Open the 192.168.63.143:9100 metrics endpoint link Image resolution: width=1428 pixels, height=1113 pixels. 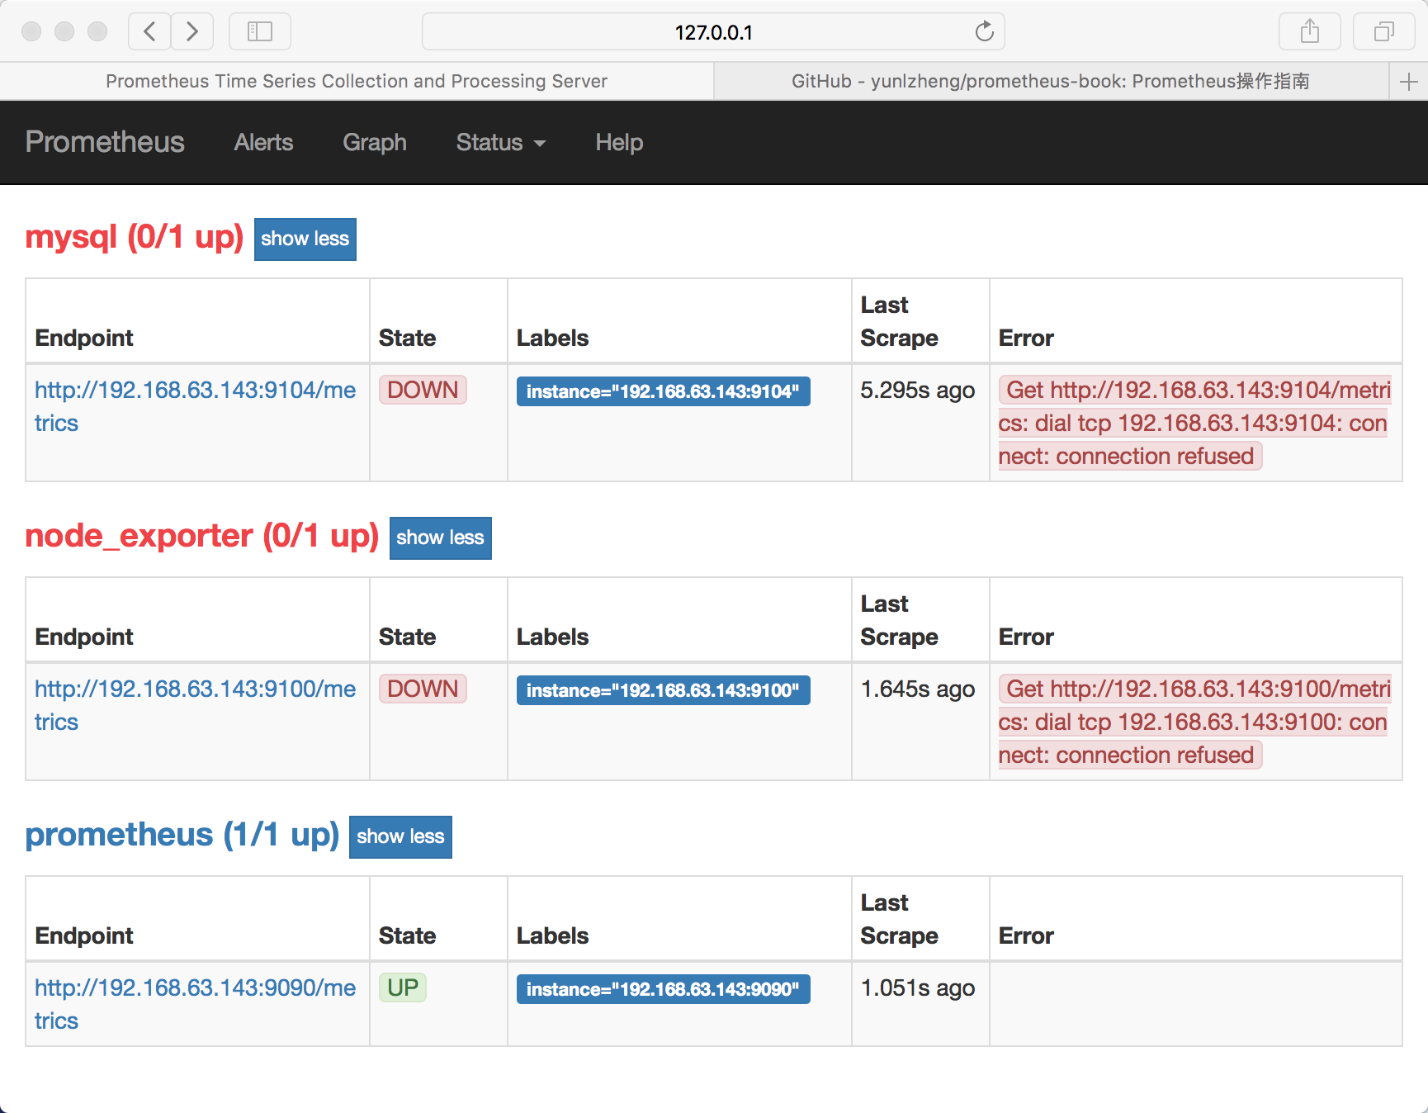[195, 705]
